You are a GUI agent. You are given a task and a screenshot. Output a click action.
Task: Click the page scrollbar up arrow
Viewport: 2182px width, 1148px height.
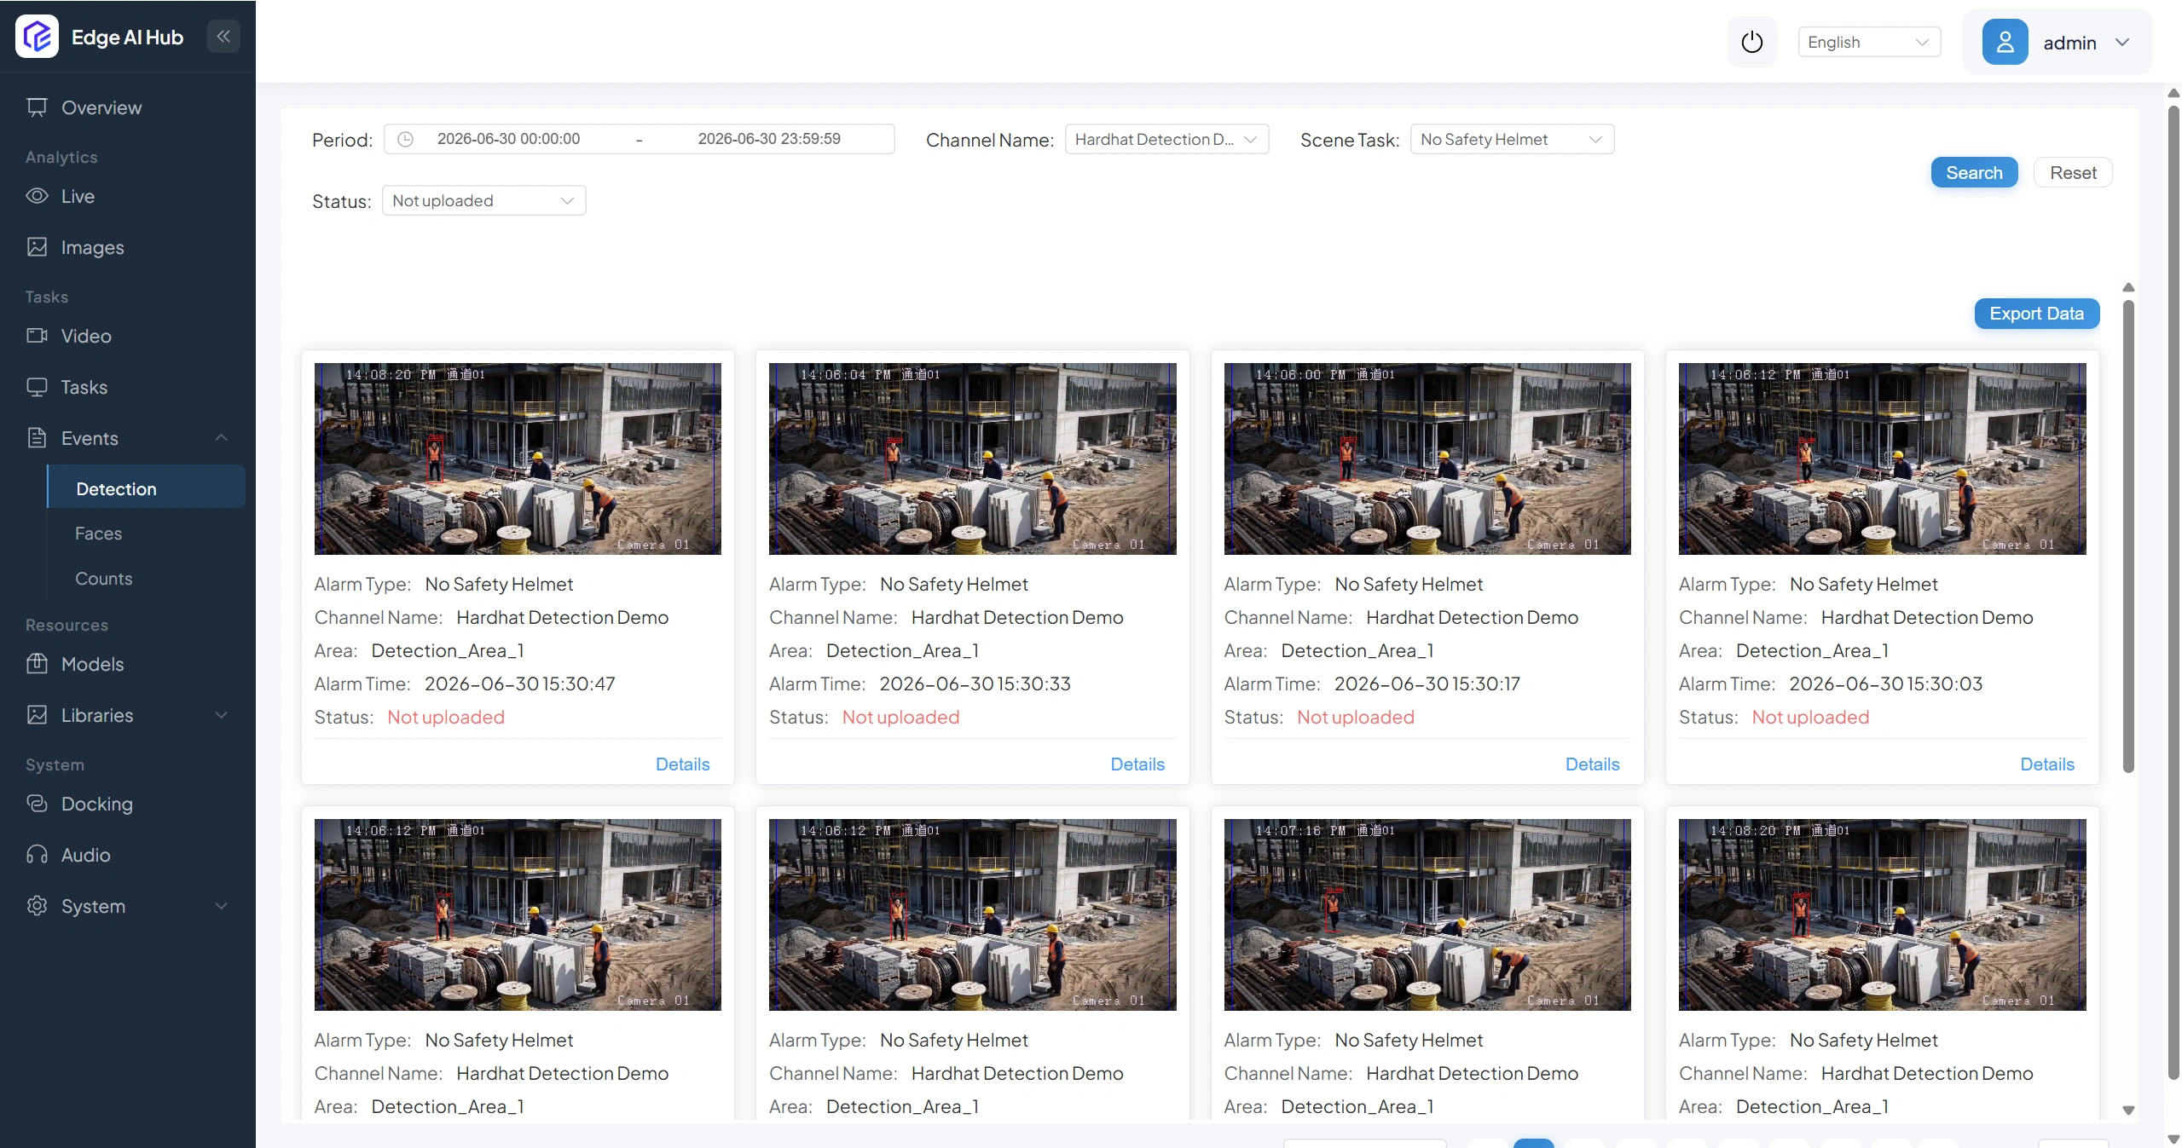(x=2173, y=93)
